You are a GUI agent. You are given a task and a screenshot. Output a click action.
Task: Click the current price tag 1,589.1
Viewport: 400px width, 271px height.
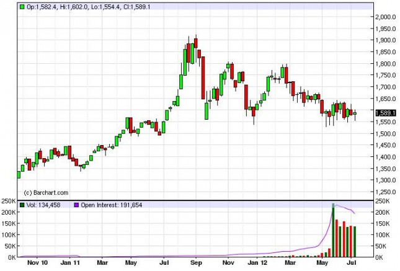[x=386, y=113]
